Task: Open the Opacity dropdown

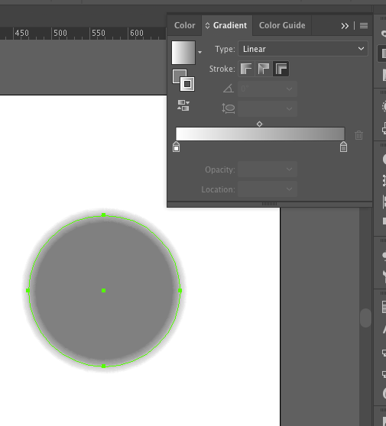Action: pos(268,169)
